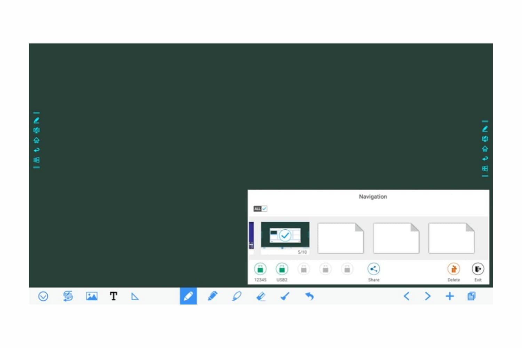Go home from the right side toolbar
The width and height of the screenshot is (522, 348).
pos(485,149)
